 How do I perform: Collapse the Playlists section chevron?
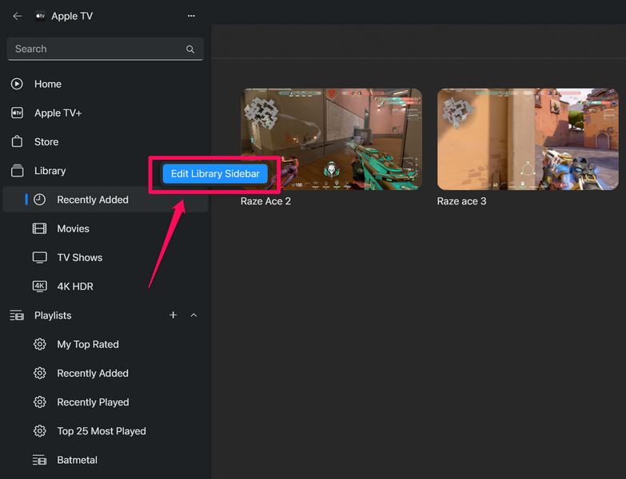point(193,315)
